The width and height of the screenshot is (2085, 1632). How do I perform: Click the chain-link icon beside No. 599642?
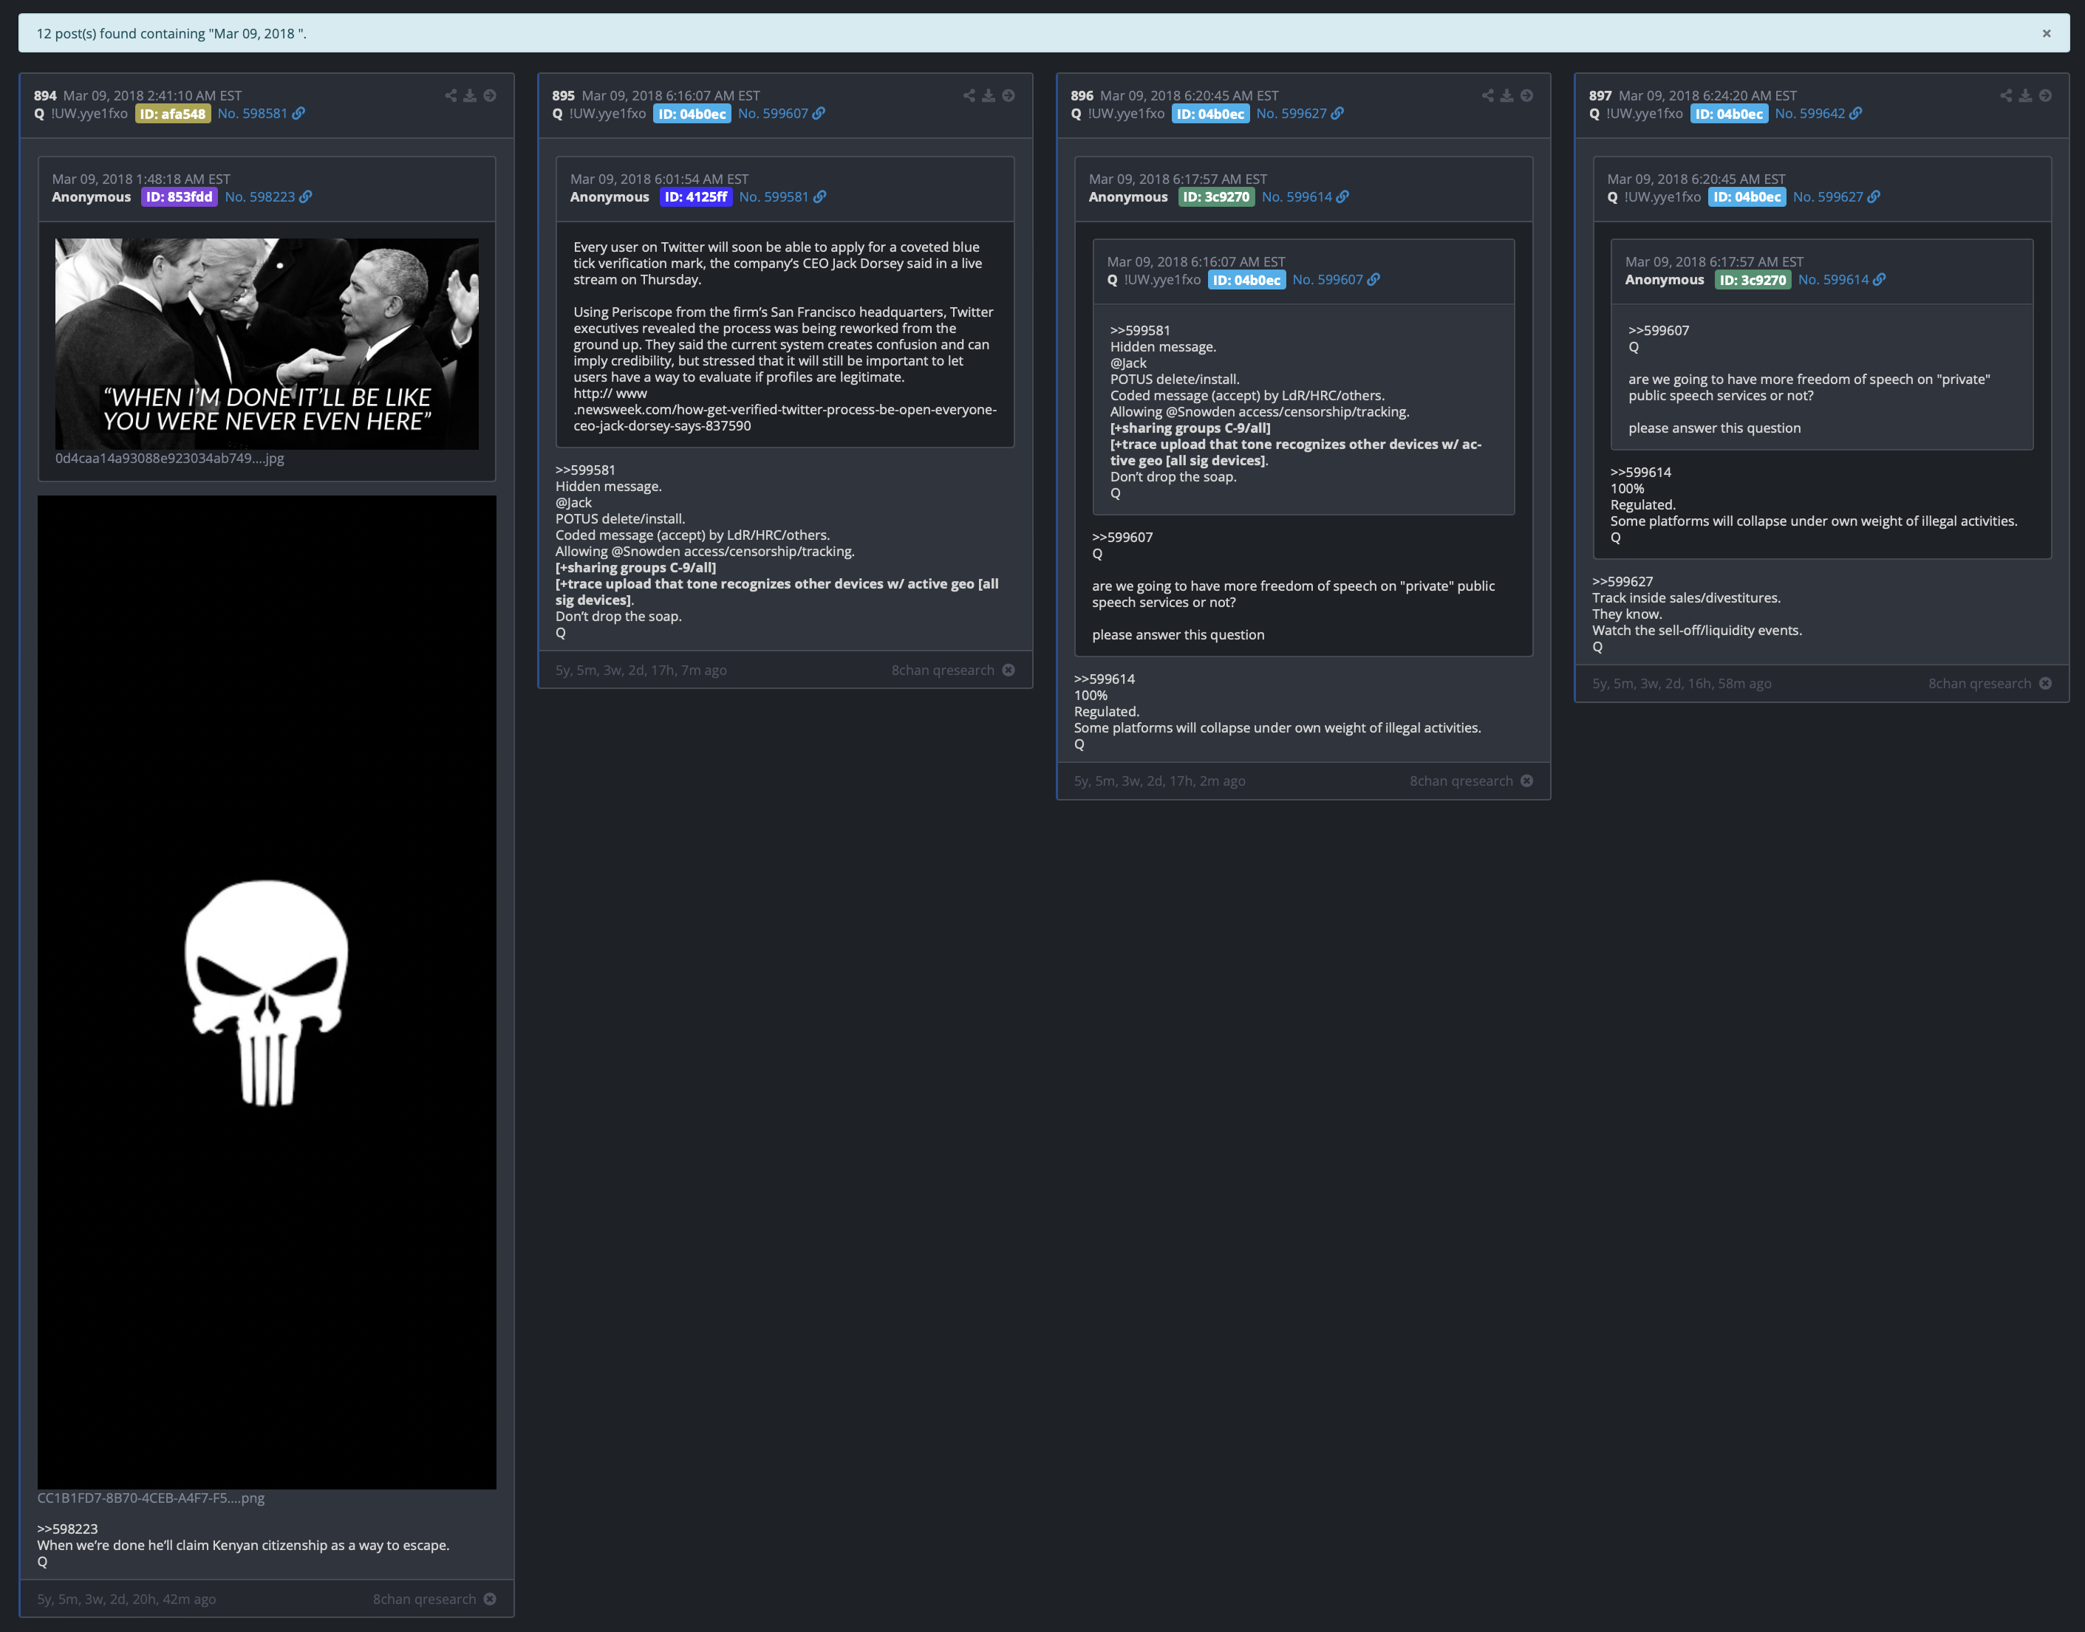[1855, 114]
